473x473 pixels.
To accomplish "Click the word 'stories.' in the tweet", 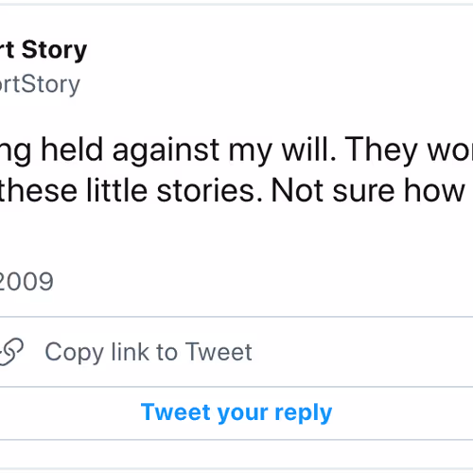I will pyautogui.click(x=210, y=191).
